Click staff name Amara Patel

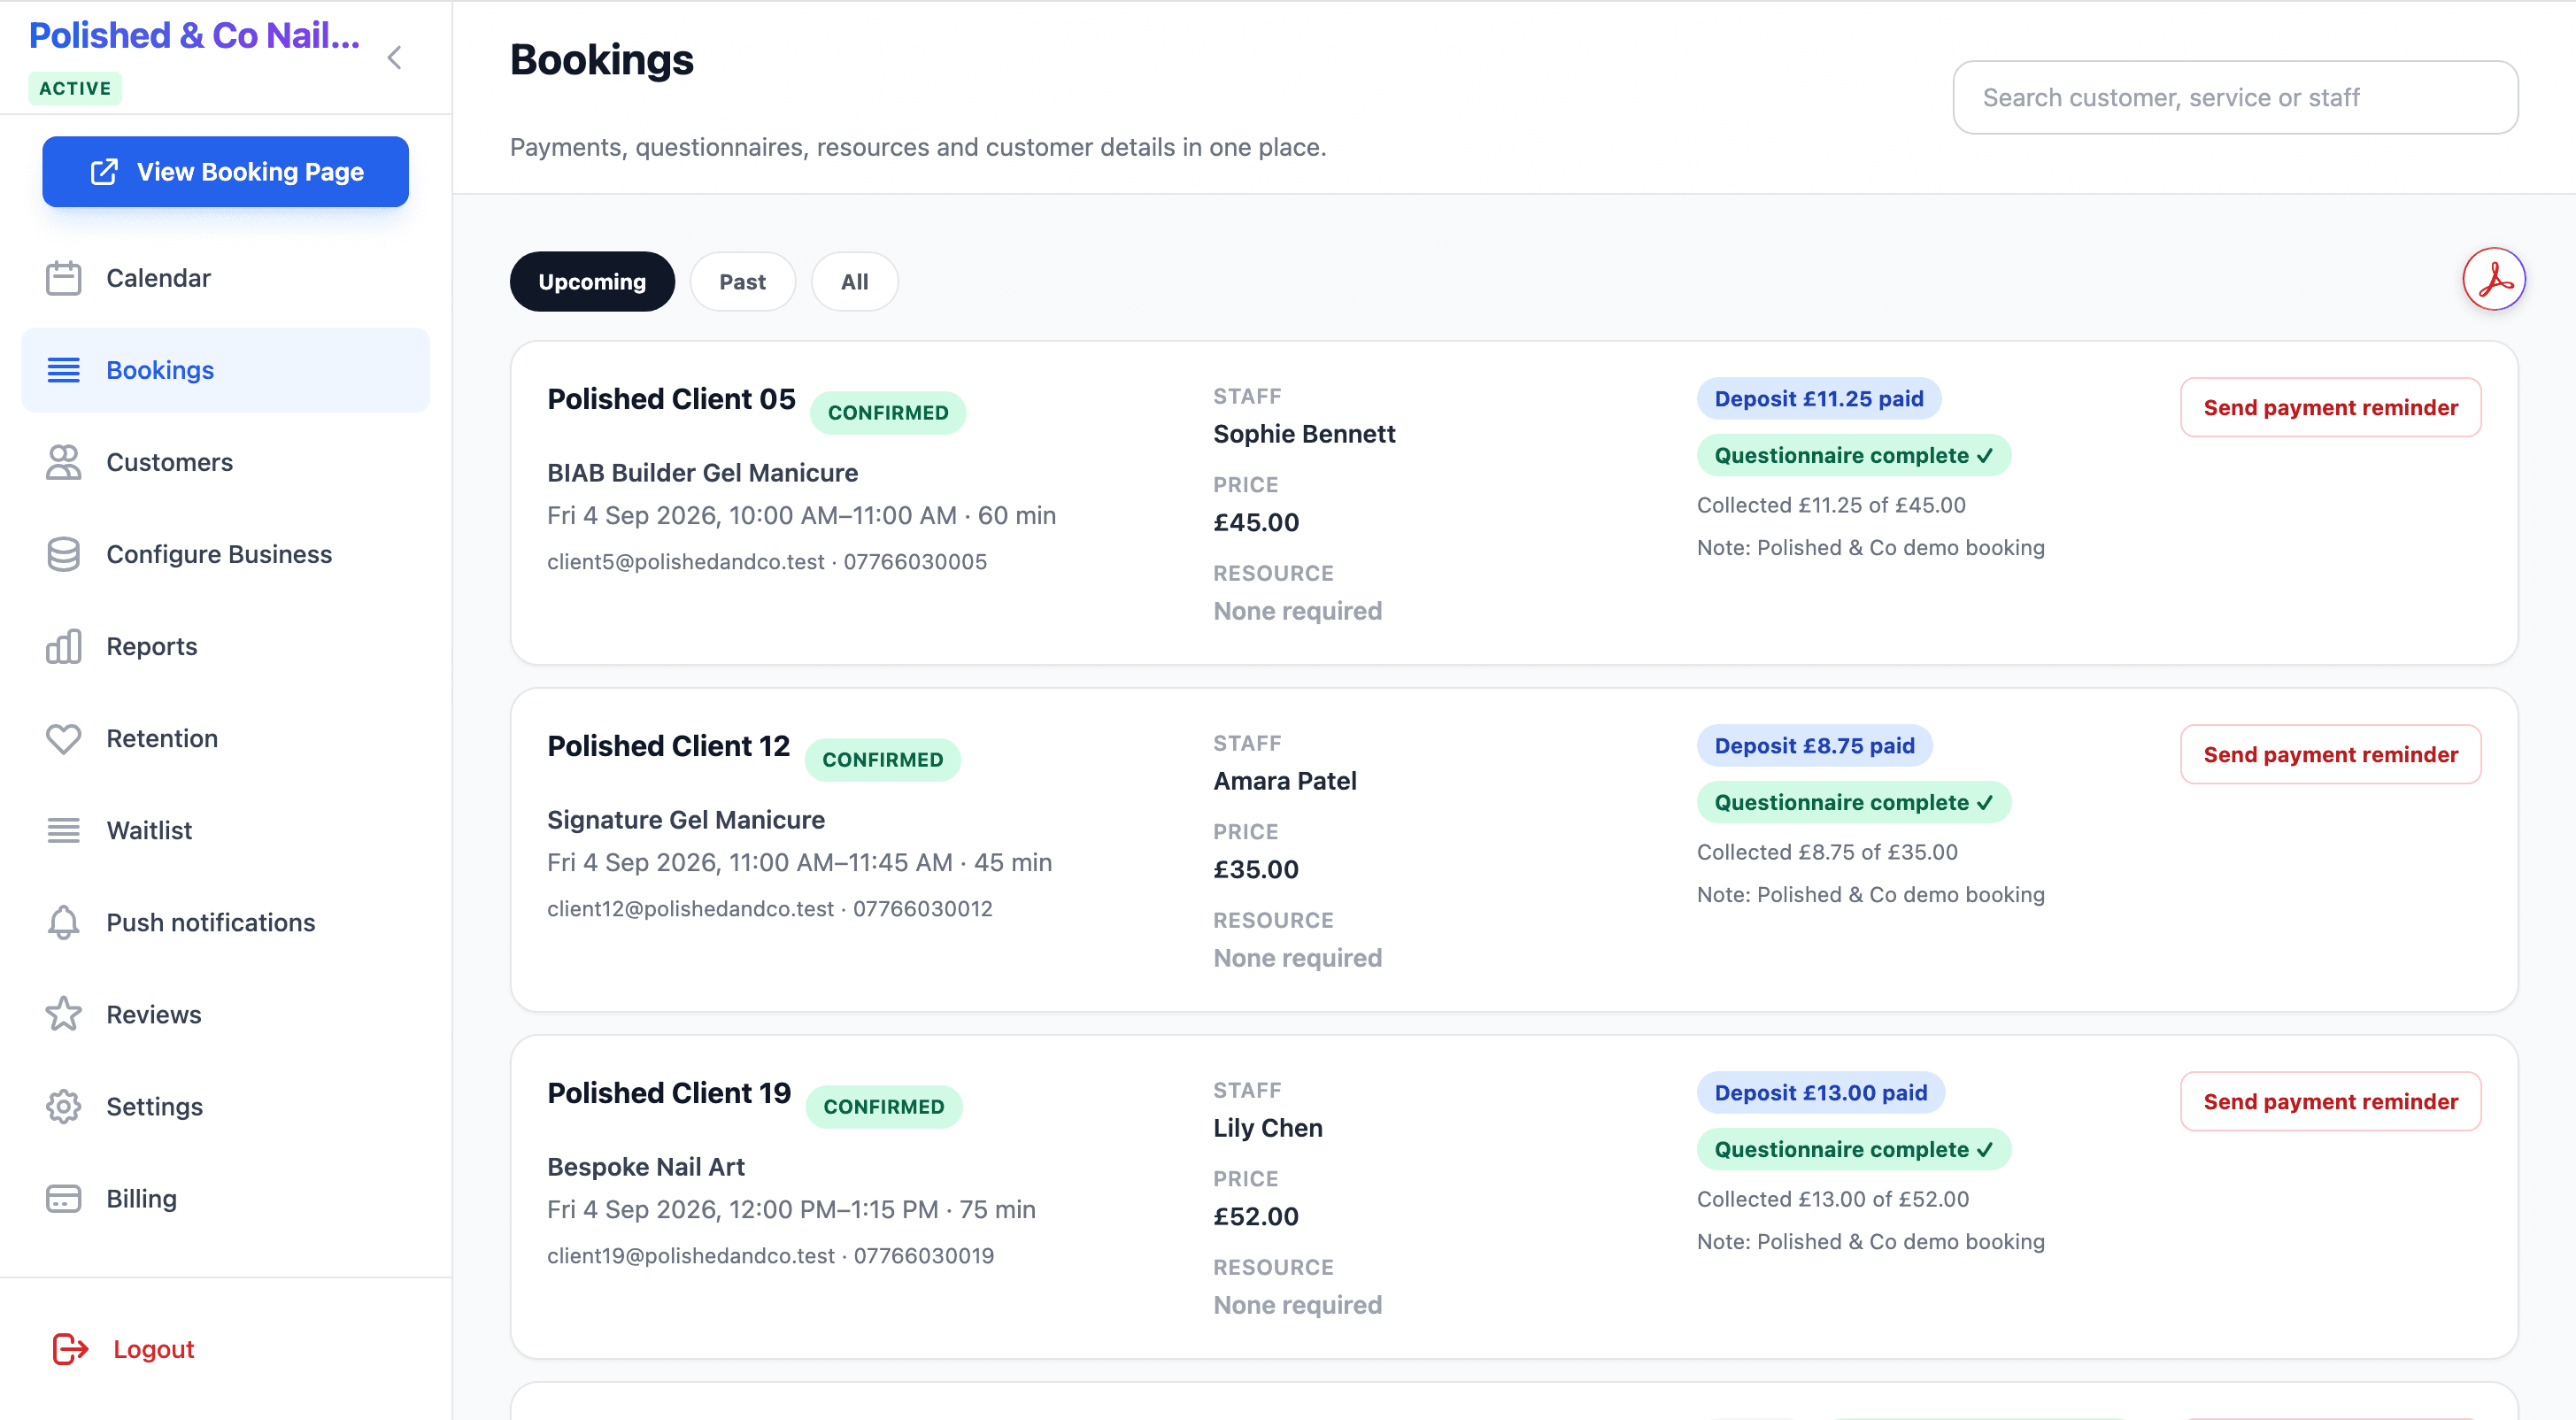(x=1284, y=781)
